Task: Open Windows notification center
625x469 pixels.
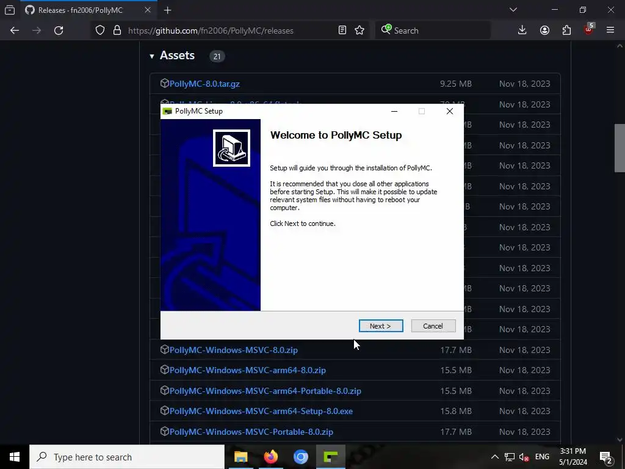Action: [x=606, y=457]
